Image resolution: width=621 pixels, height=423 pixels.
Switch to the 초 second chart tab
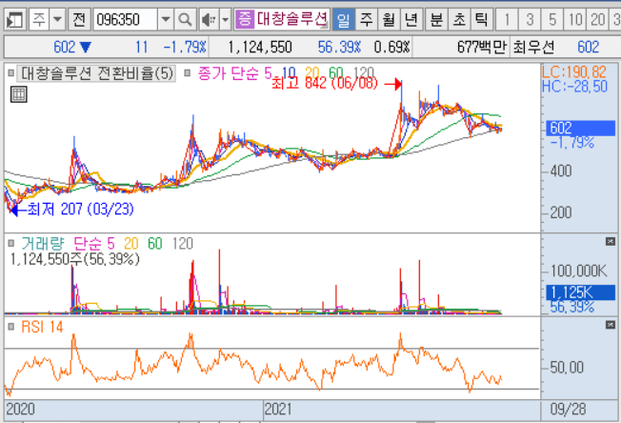459,19
